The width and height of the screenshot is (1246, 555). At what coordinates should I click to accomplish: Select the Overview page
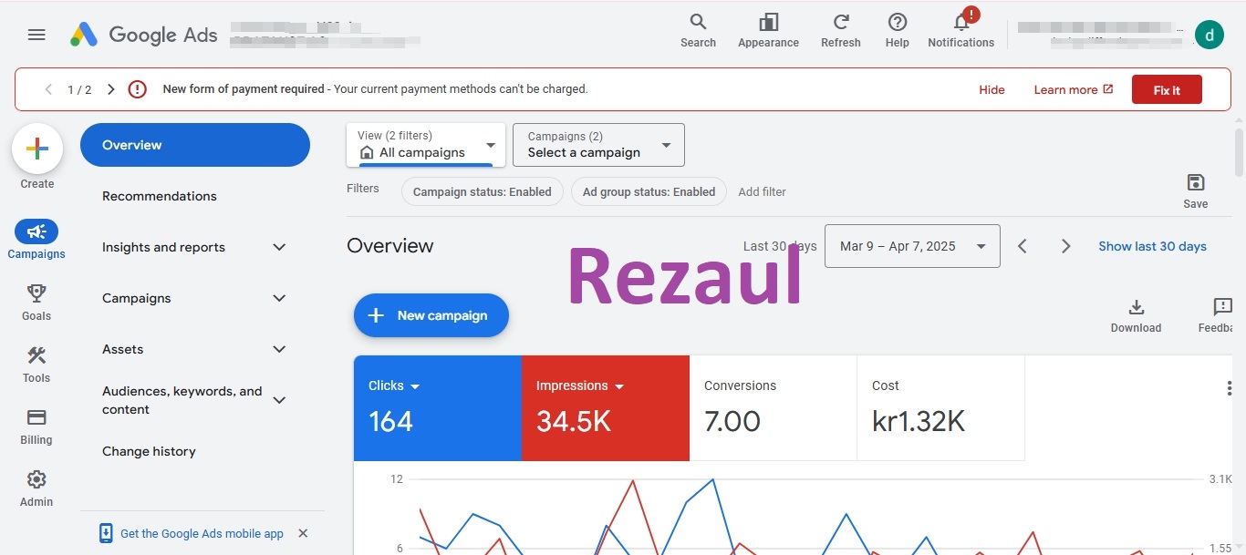[195, 145]
